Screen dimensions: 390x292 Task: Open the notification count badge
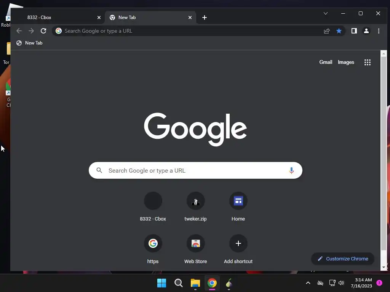pos(379,283)
